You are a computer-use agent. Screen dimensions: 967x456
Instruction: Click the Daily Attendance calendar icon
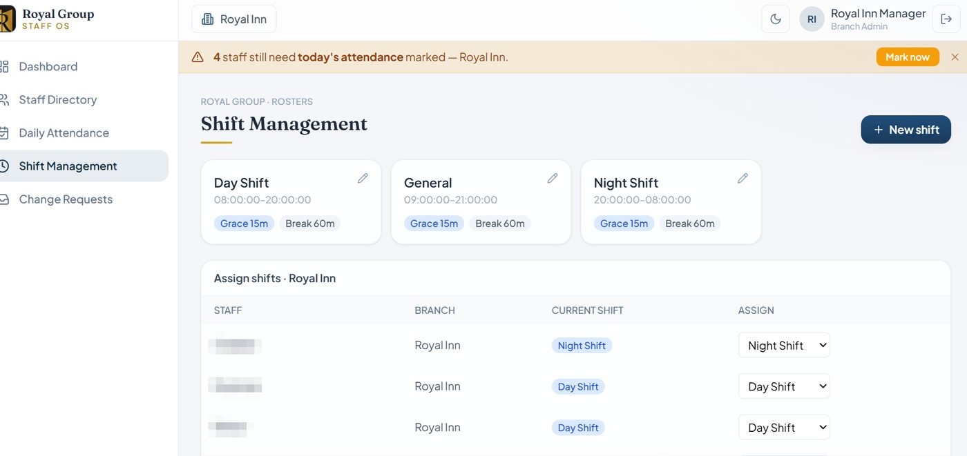tap(4, 133)
